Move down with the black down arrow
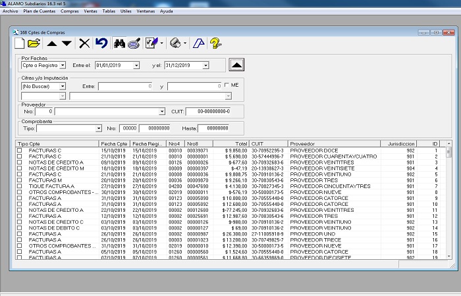Viewport: 461px width, 296px height. [67, 44]
